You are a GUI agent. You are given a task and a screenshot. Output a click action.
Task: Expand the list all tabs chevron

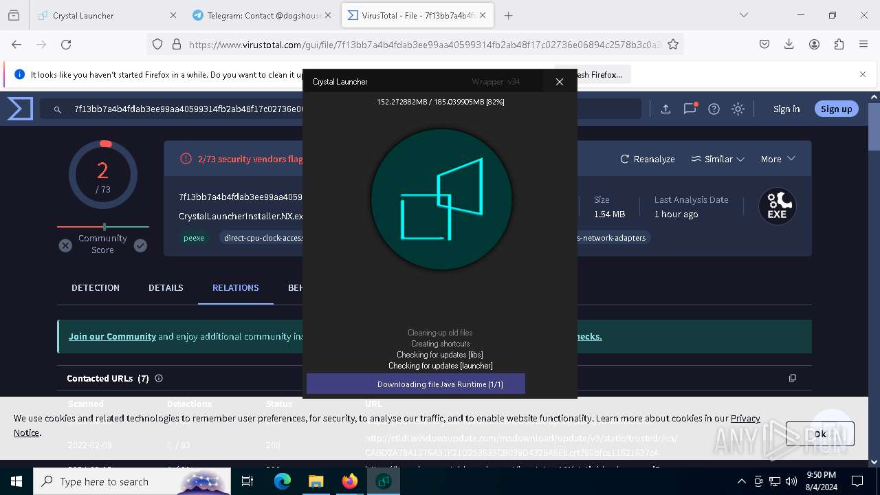[743, 15]
